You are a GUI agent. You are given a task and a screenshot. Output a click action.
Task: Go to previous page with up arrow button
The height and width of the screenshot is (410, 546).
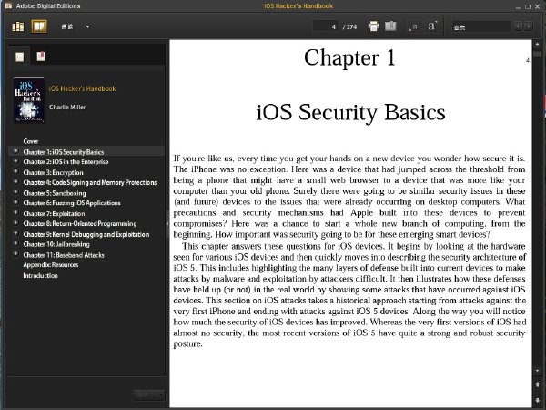click(x=537, y=384)
